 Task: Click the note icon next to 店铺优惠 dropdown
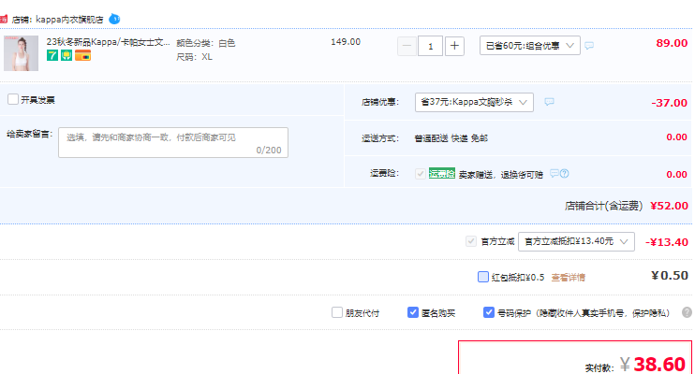(x=549, y=102)
